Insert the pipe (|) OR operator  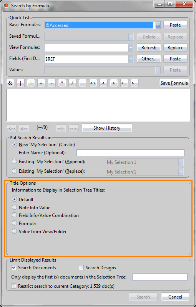tap(20, 83)
